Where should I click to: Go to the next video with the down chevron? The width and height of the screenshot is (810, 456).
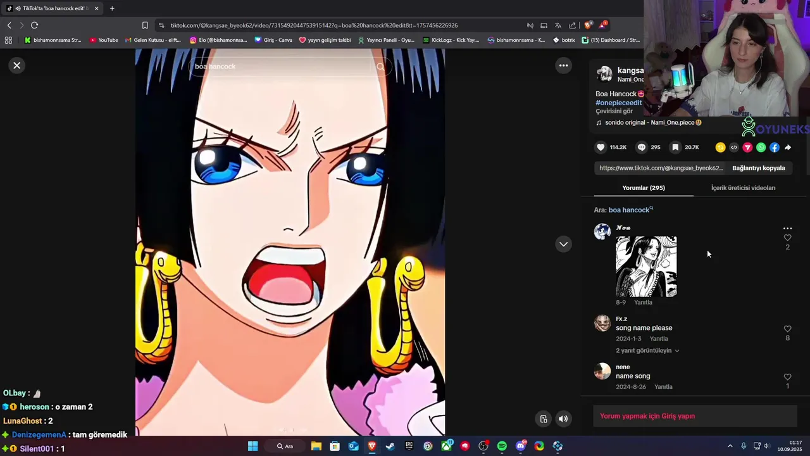(x=563, y=244)
